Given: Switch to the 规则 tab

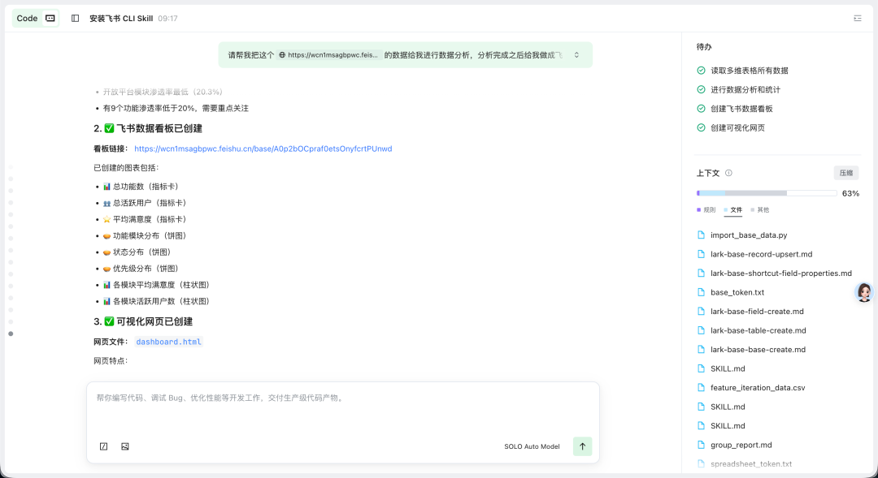Looking at the screenshot, I should pyautogui.click(x=708, y=209).
